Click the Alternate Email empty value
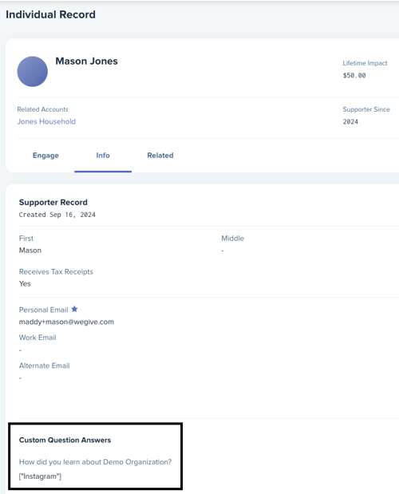Viewport: 399px width, 494px height. 21,377
